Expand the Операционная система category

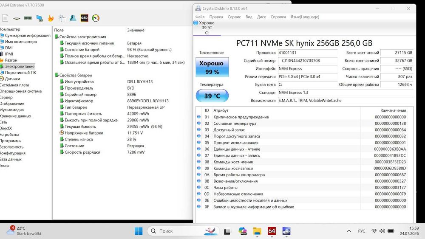pos(20,91)
